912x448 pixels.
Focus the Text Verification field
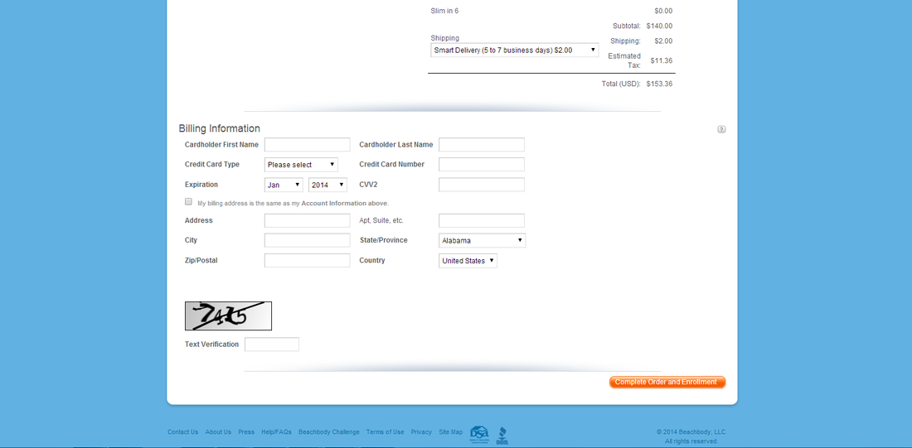pyautogui.click(x=272, y=344)
